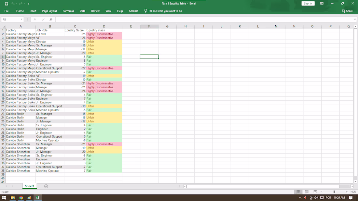Click the previous sheet navigation arrow
358x201 pixels.
pyautogui.click(x=7, y=186)
